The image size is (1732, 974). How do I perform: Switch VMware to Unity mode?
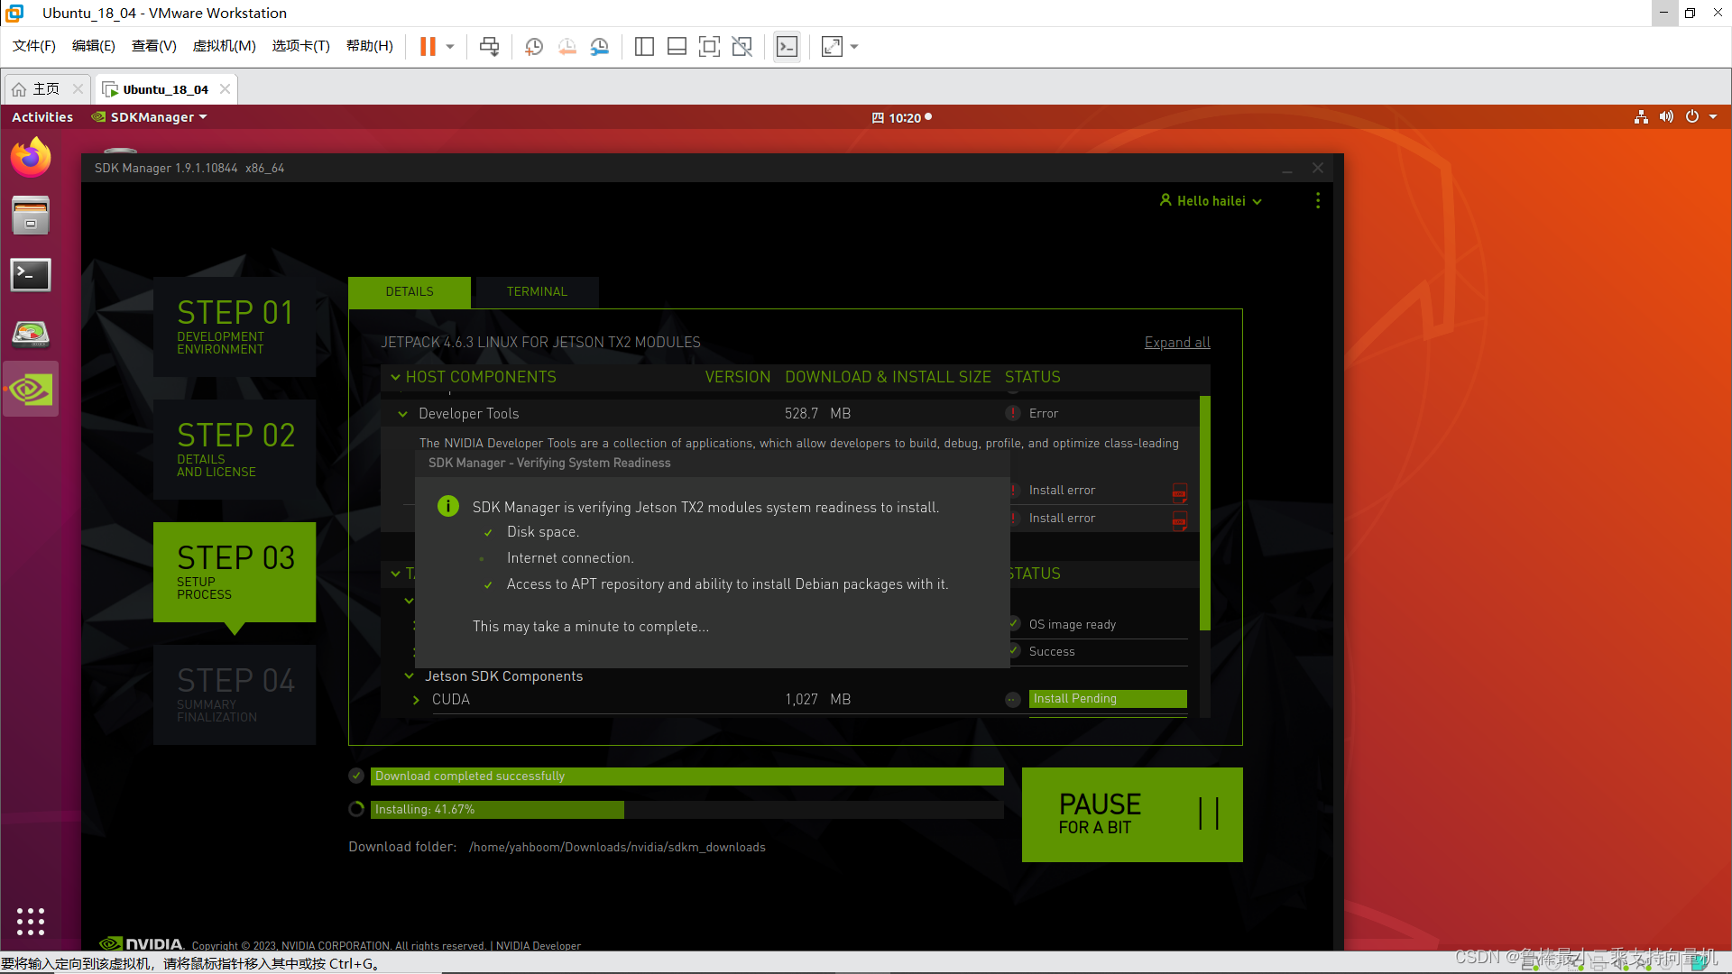click(742, 47)
